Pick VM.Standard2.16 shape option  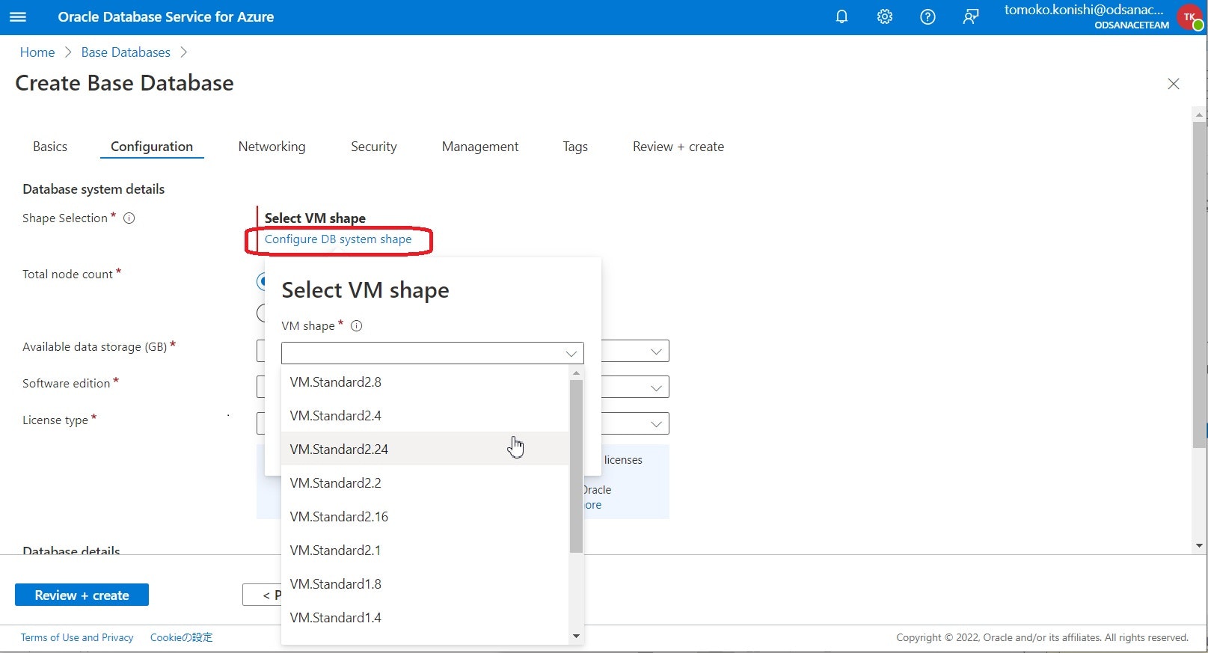tap(425, 517)
